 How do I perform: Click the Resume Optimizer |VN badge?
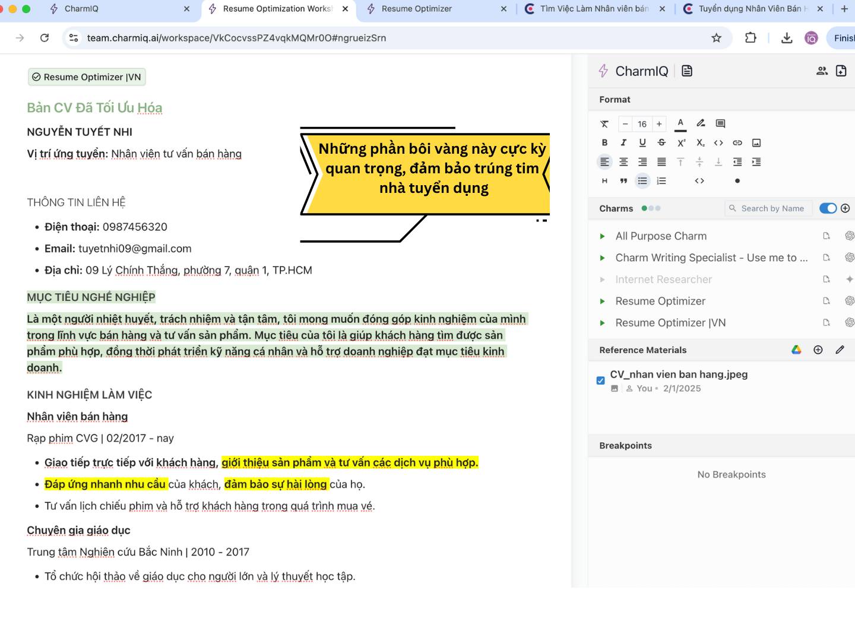pos(87,77)
